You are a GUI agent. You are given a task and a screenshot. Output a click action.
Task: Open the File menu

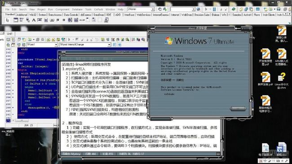7,9
